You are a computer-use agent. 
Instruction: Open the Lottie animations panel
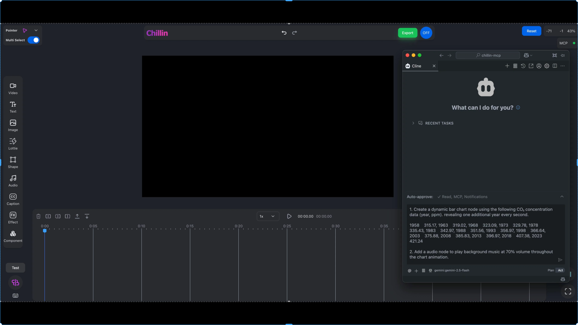click(13, 144)
